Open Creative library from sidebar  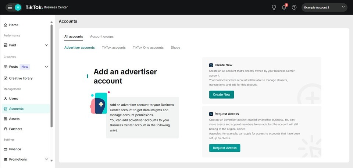click(x=21, y=78)
